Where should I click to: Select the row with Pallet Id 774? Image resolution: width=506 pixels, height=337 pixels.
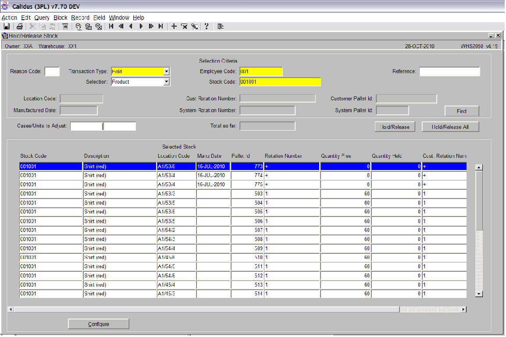coord(242,175)
